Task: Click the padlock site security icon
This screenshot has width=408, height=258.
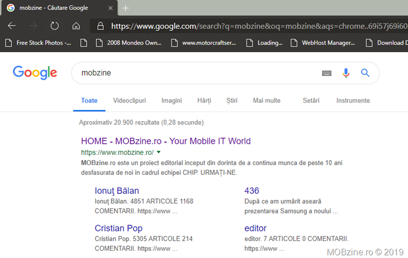Action: point(101,26)
